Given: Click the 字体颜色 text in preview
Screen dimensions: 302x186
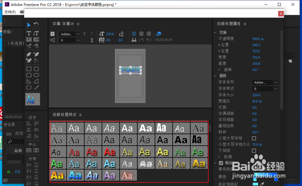Looking at the screenshot, I should pyautogui.click(x=130, y=70).
